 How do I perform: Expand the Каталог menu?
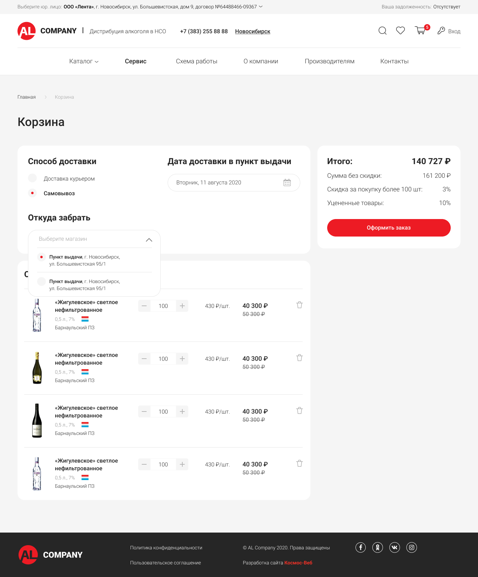84,61
